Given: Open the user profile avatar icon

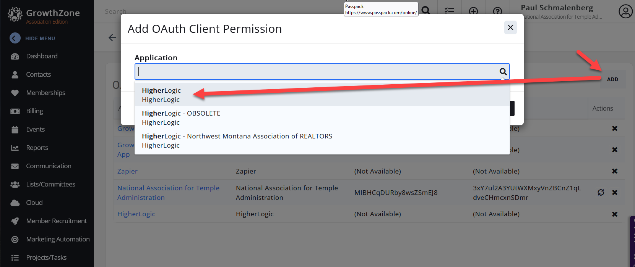Looking at the screenshot, I should pos(625,11).
